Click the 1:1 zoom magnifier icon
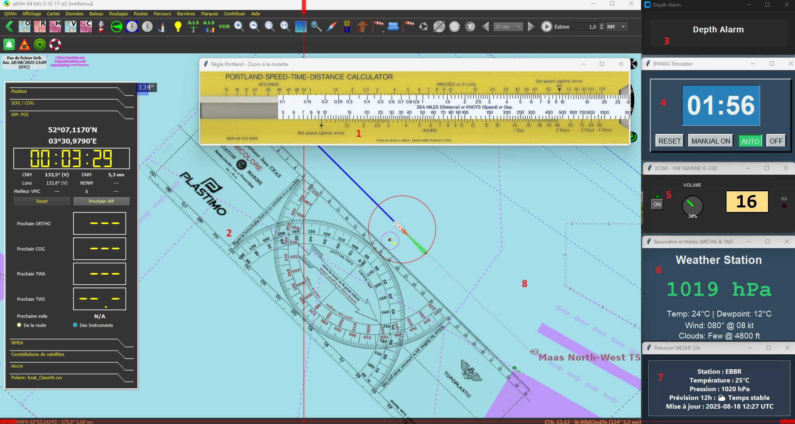 coord(285,27)
